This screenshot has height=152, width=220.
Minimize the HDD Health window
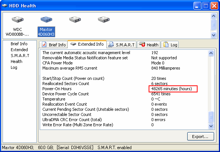[197, 6]
